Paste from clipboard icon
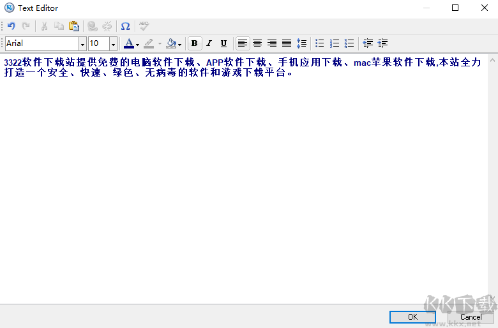 tap(73, 26)
